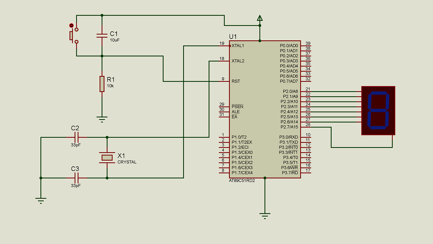The height and width of the screenshot is (244, 433).
Task: Click the power arrow symbol above U1
Action: [x=259, y=17]
